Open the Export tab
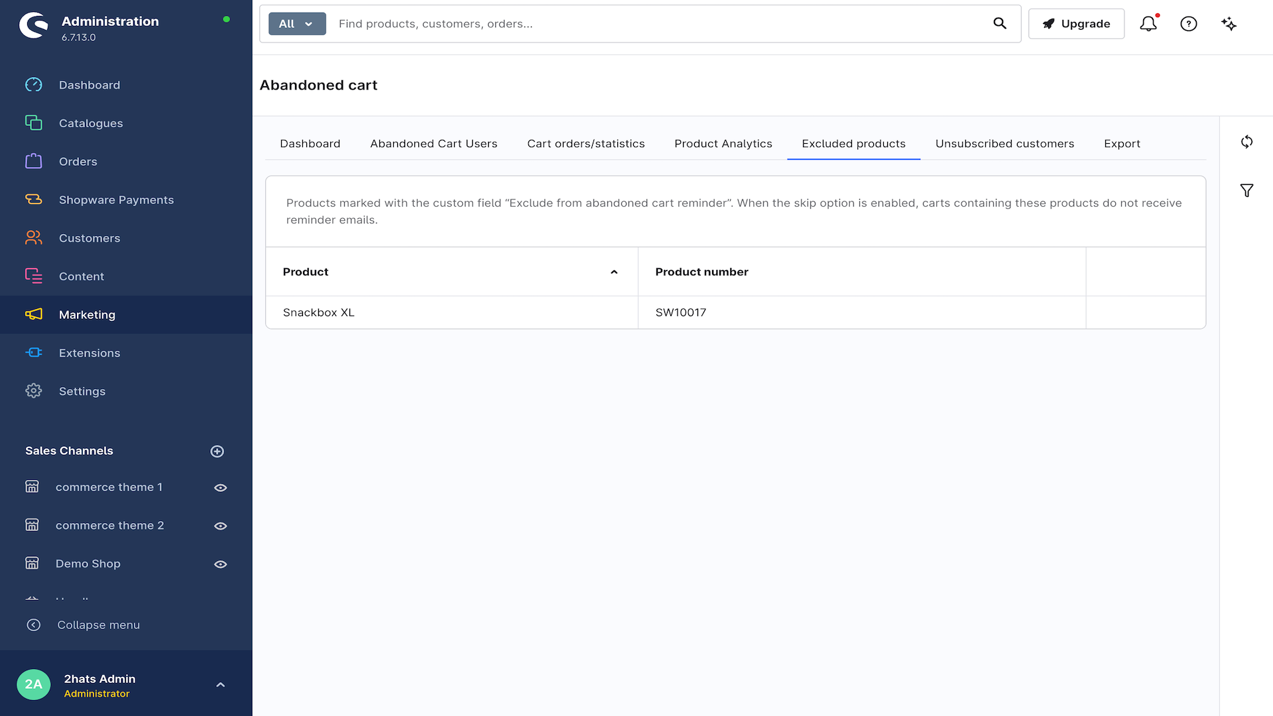 click(x=1122, y=144)
